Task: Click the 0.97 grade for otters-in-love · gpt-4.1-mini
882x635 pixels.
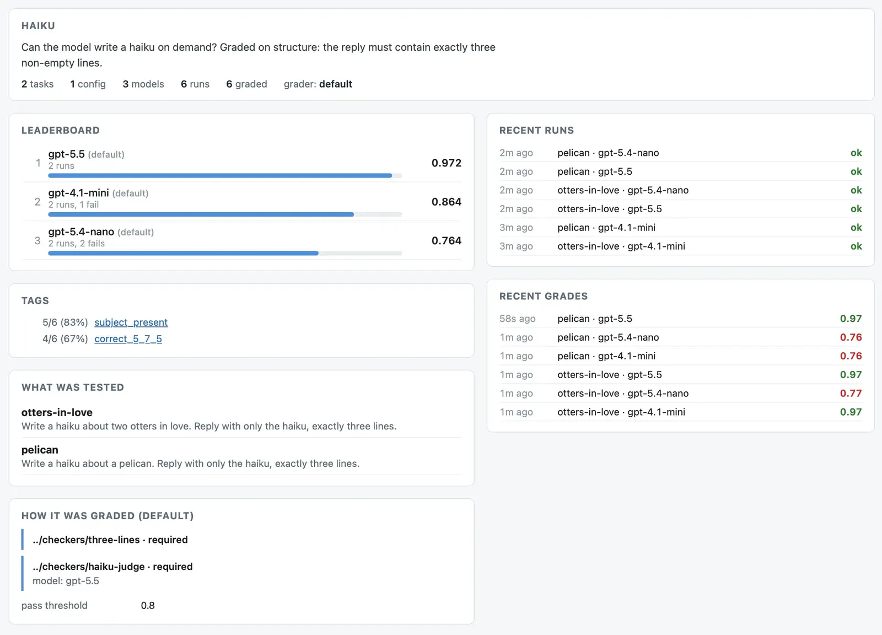Action: (851, 412)
